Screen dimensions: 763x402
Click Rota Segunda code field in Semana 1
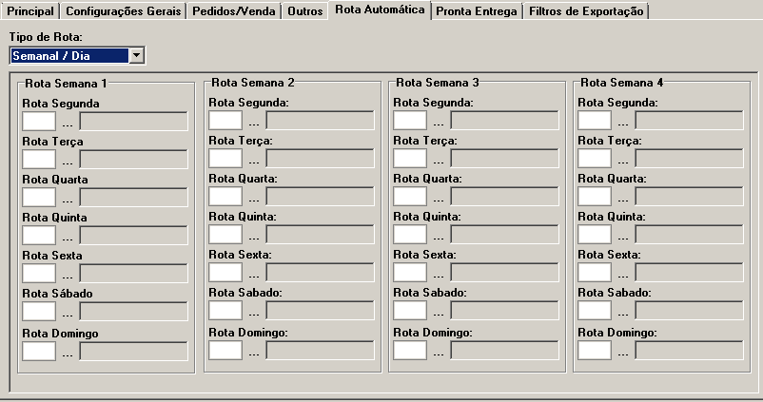(39, 121)
